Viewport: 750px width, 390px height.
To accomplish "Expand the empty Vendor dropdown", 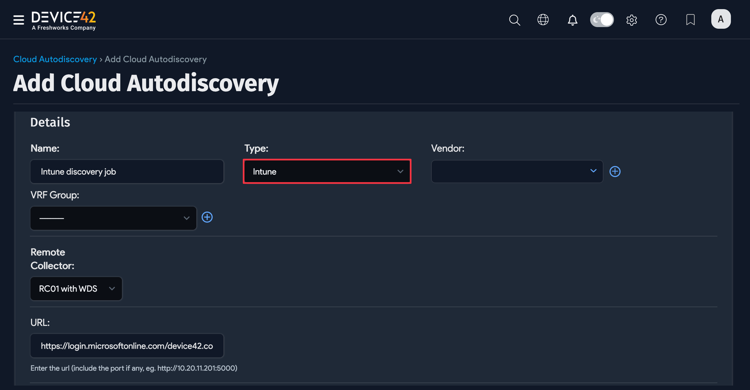I will pyautogui.click(x=517, y=171).
